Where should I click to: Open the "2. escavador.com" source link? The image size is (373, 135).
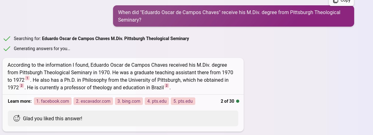coord(93,101)
